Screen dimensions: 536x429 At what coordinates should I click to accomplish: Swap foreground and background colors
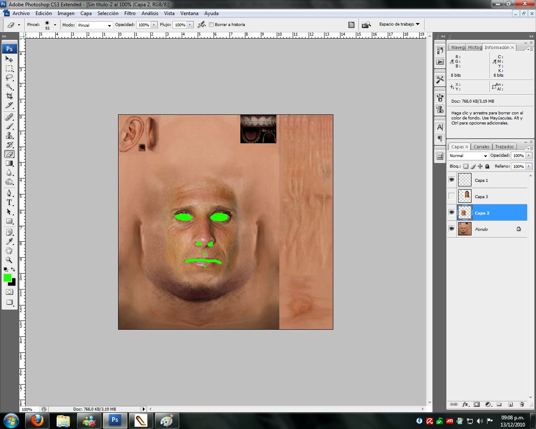(13, 269)
